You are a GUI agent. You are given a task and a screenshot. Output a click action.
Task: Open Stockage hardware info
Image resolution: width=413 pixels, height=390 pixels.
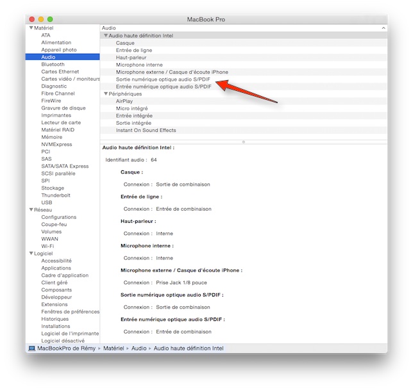click(53, 188)
